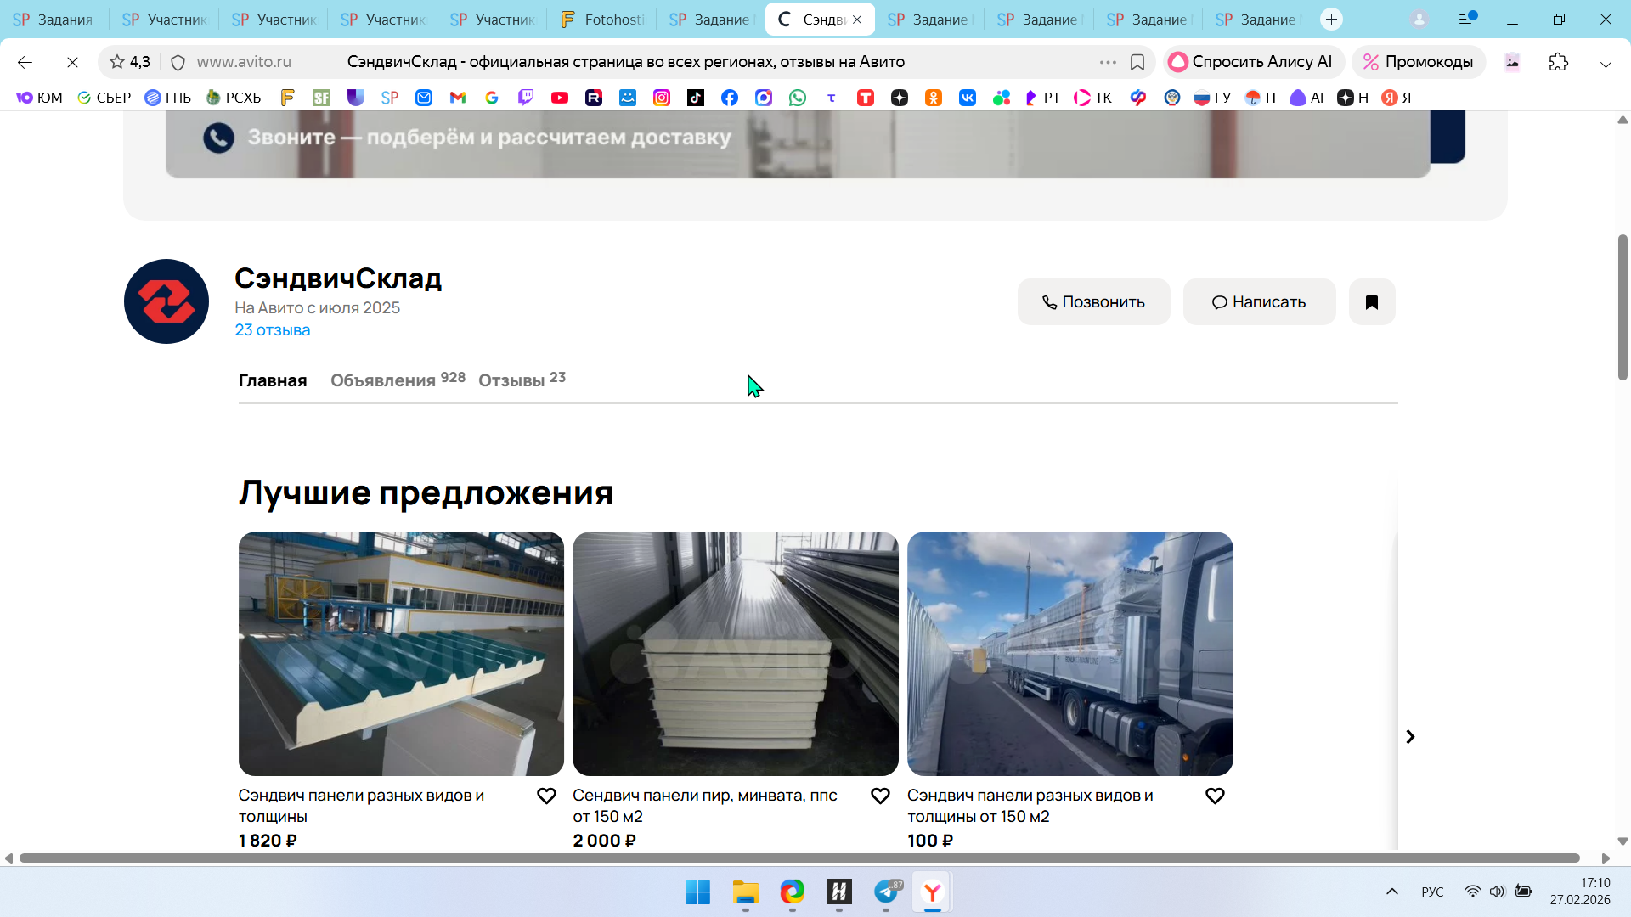Viewport: 1631px width, 917px height.
Task: Stop page loading with X icon
Action: (x=72, y=62)
